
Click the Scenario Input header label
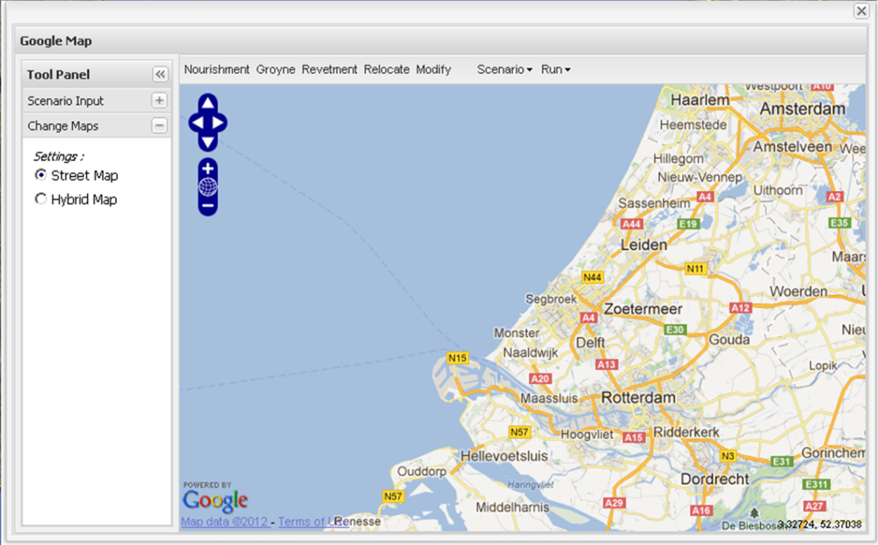66,101
